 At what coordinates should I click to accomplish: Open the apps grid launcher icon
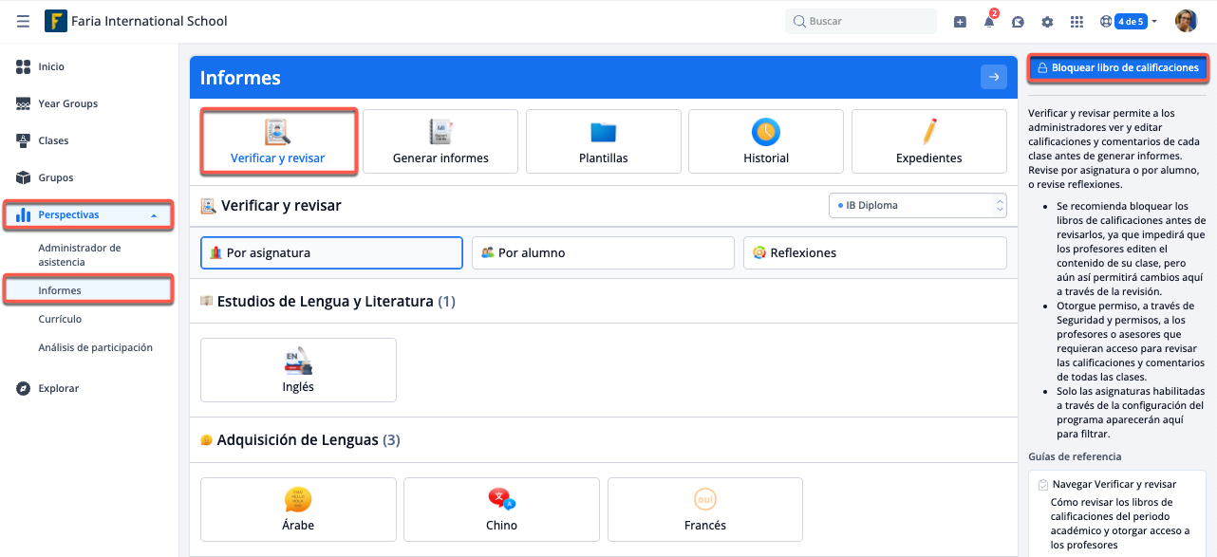[x=1077, y=22]
